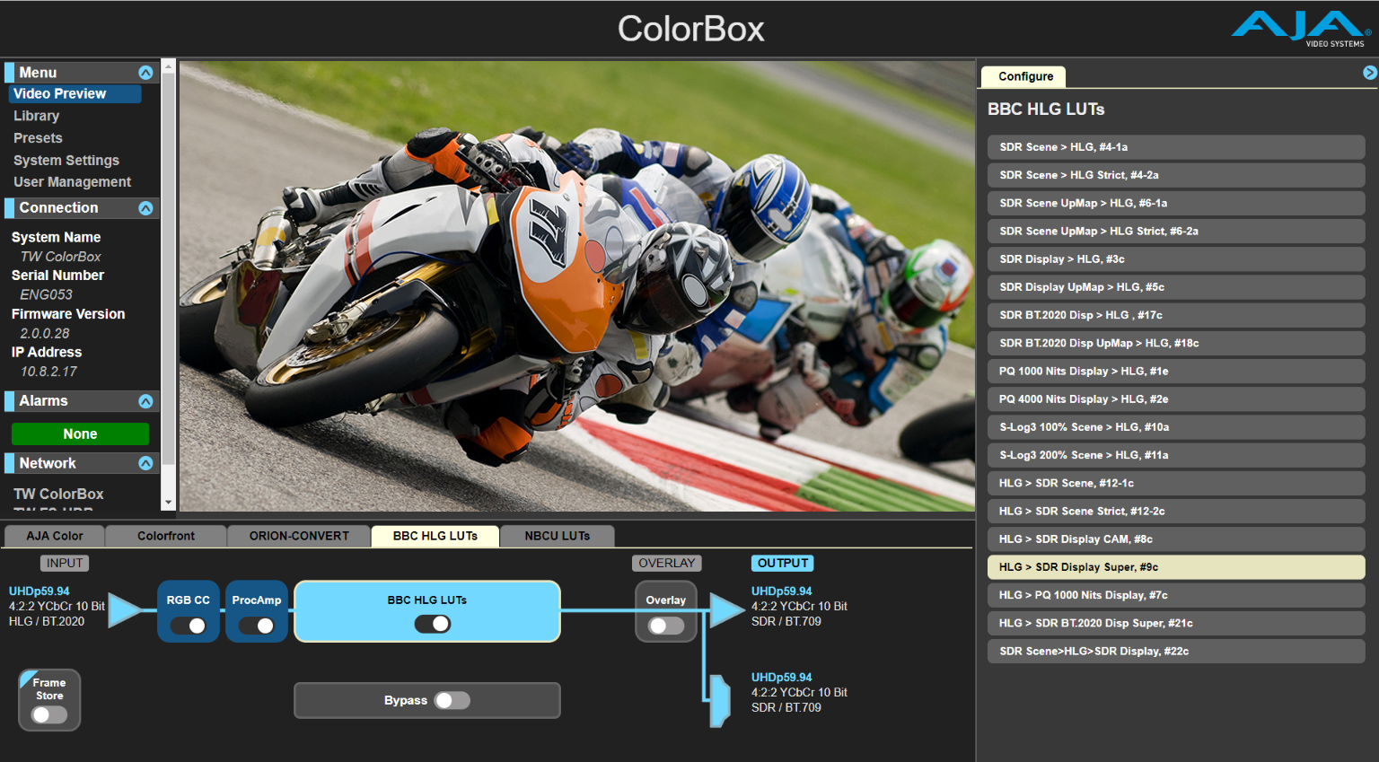Collapse the Network section

145,462
